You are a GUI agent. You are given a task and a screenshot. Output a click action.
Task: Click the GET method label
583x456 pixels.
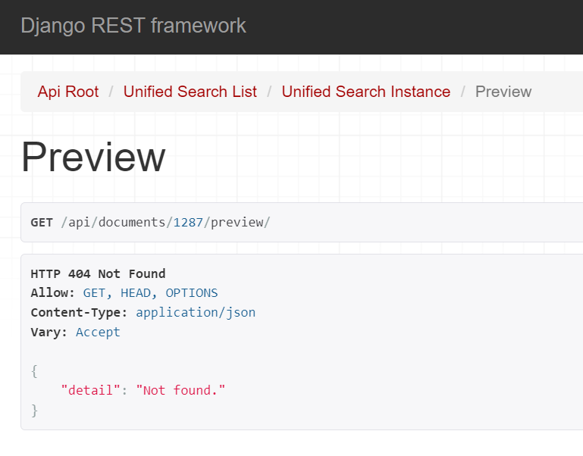pyautogui.click(x=42, y=222)
